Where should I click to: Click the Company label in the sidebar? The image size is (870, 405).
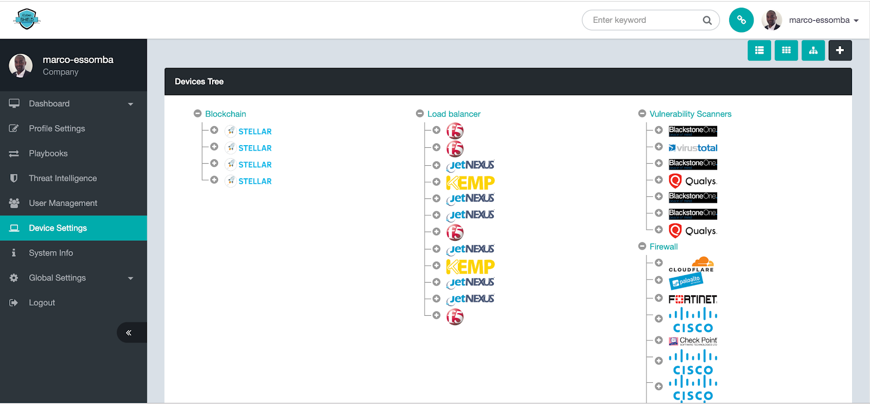click(x=60, y=72)
